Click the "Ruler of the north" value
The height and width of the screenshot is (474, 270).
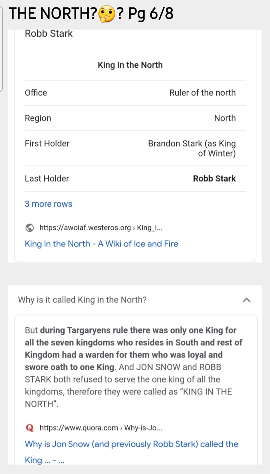[x=202, y=93]
